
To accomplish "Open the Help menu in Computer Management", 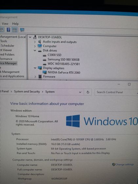I will tap(15, 24).
